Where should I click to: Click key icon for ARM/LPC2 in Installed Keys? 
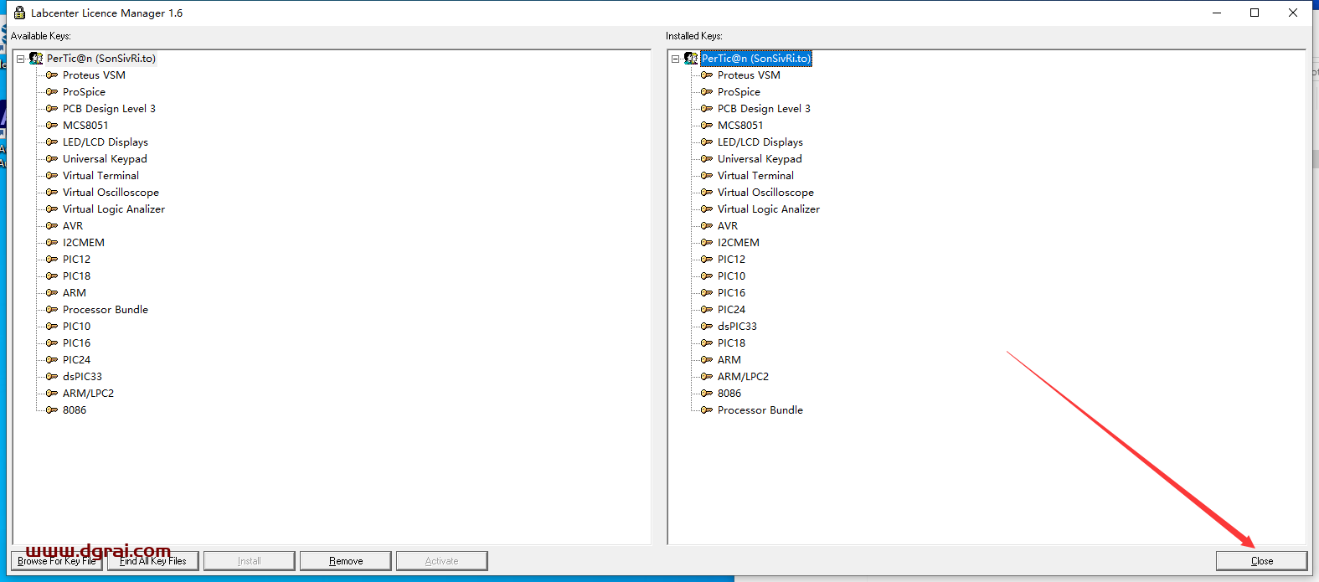[x=707, y=377]
